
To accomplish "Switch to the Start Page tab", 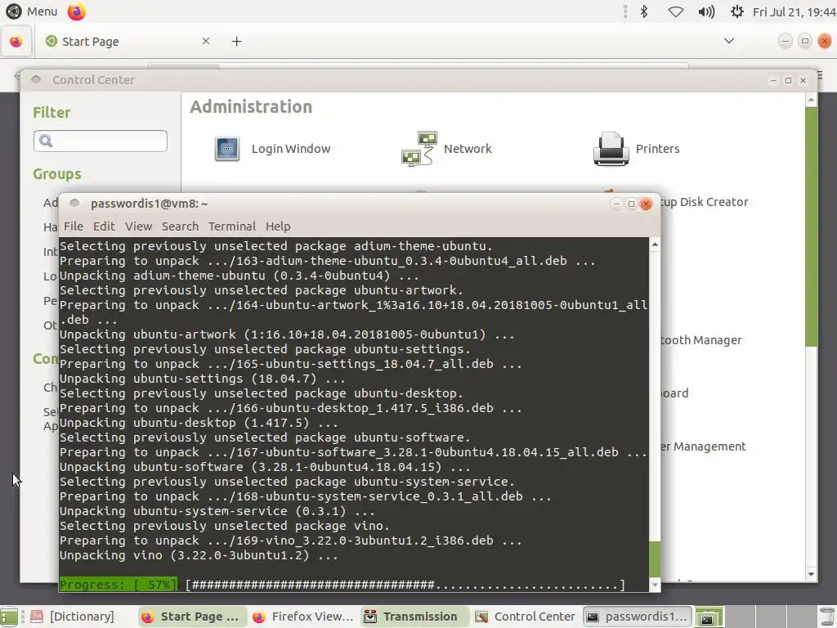I will 123,42.
